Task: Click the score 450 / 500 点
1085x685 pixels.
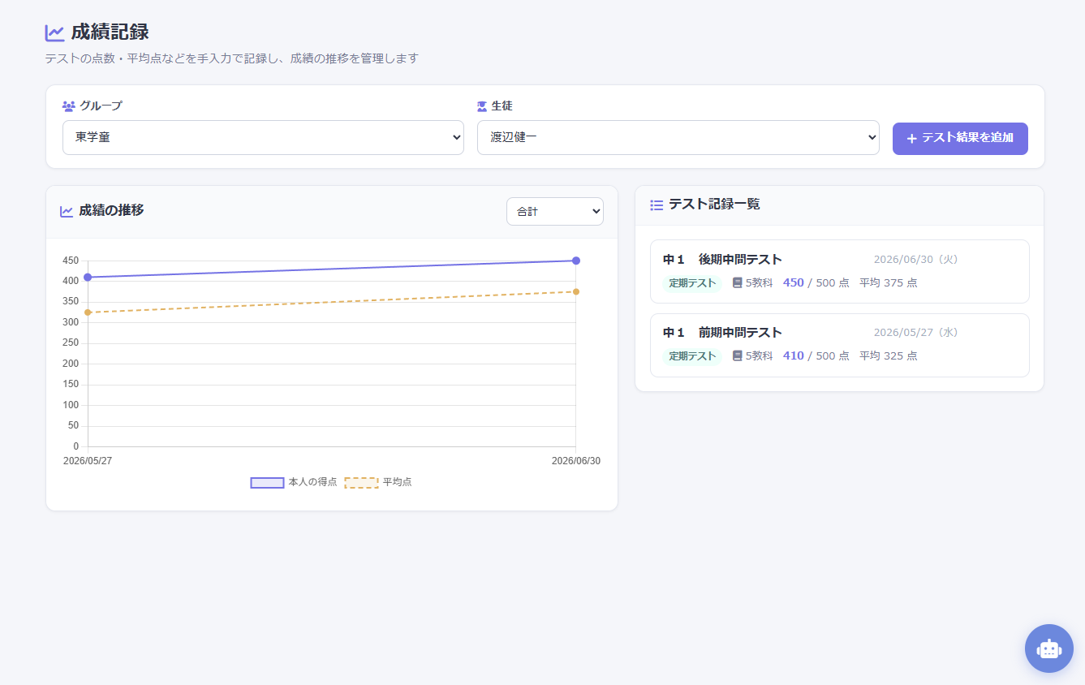Action: click(x=816, y=283)
